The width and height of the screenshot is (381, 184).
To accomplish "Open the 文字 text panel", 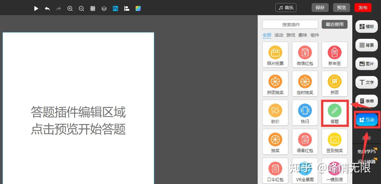I will (x=366, y=82).
